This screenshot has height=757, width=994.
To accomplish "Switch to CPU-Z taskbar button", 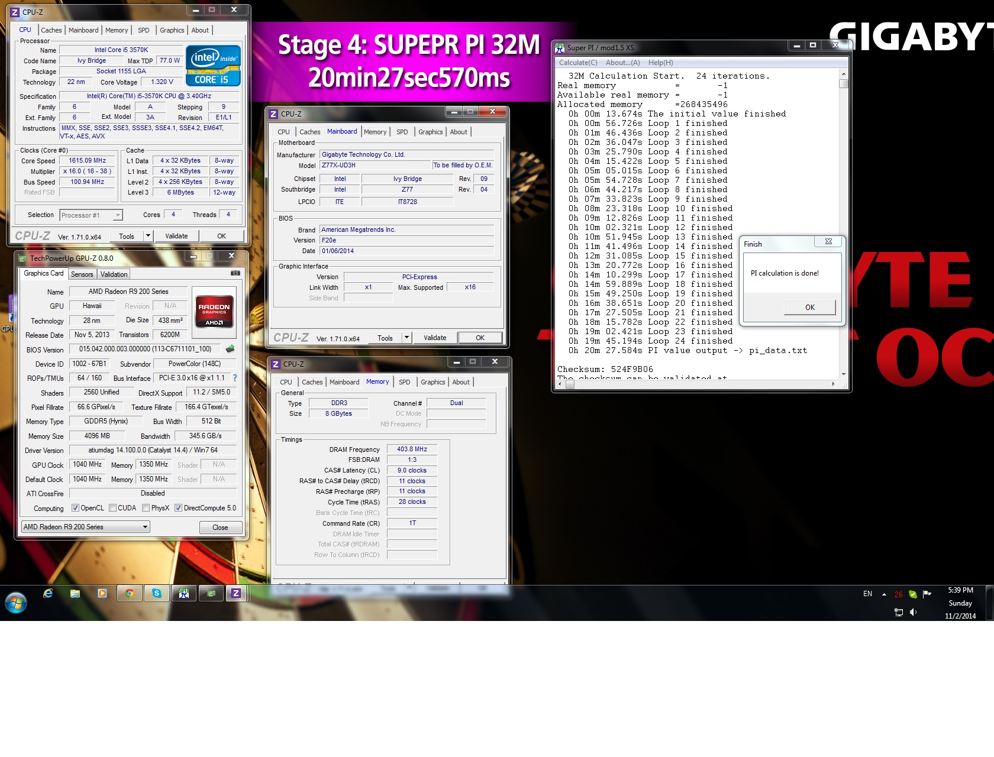I will (236, 593).
